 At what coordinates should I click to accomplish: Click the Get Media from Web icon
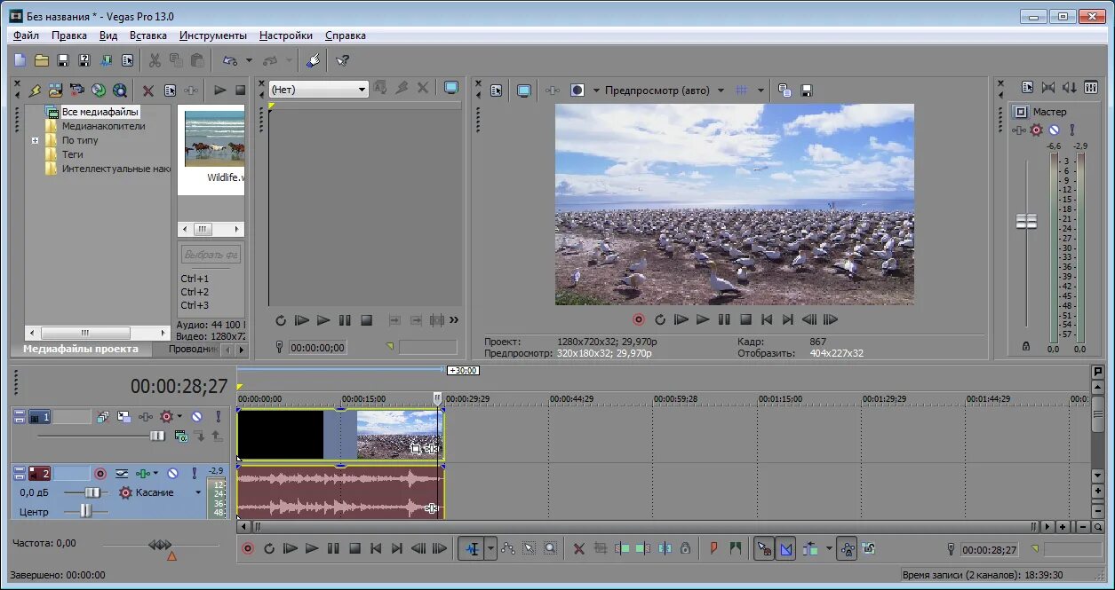tap(119, 90)
